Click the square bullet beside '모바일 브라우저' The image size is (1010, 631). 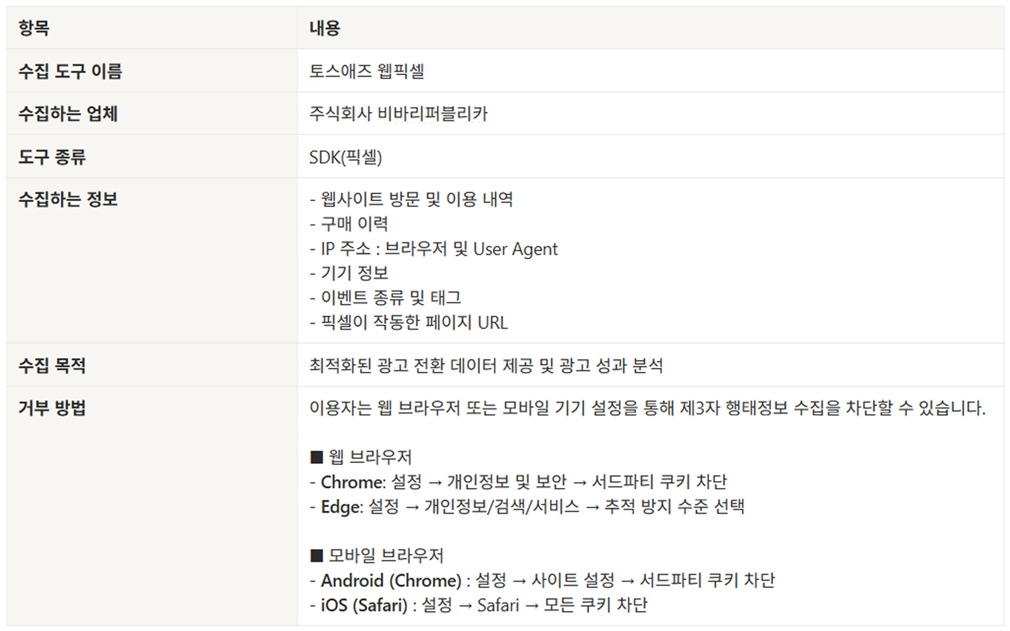click(316, 556)
